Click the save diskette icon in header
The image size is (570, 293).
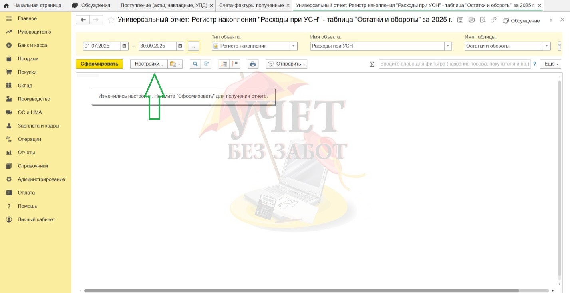tap(460, 20)
